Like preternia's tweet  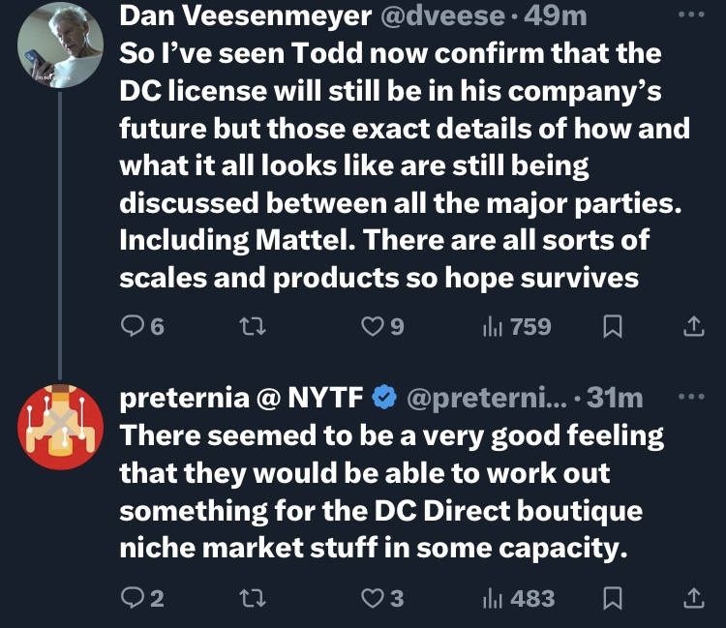(x=373, y=599)
